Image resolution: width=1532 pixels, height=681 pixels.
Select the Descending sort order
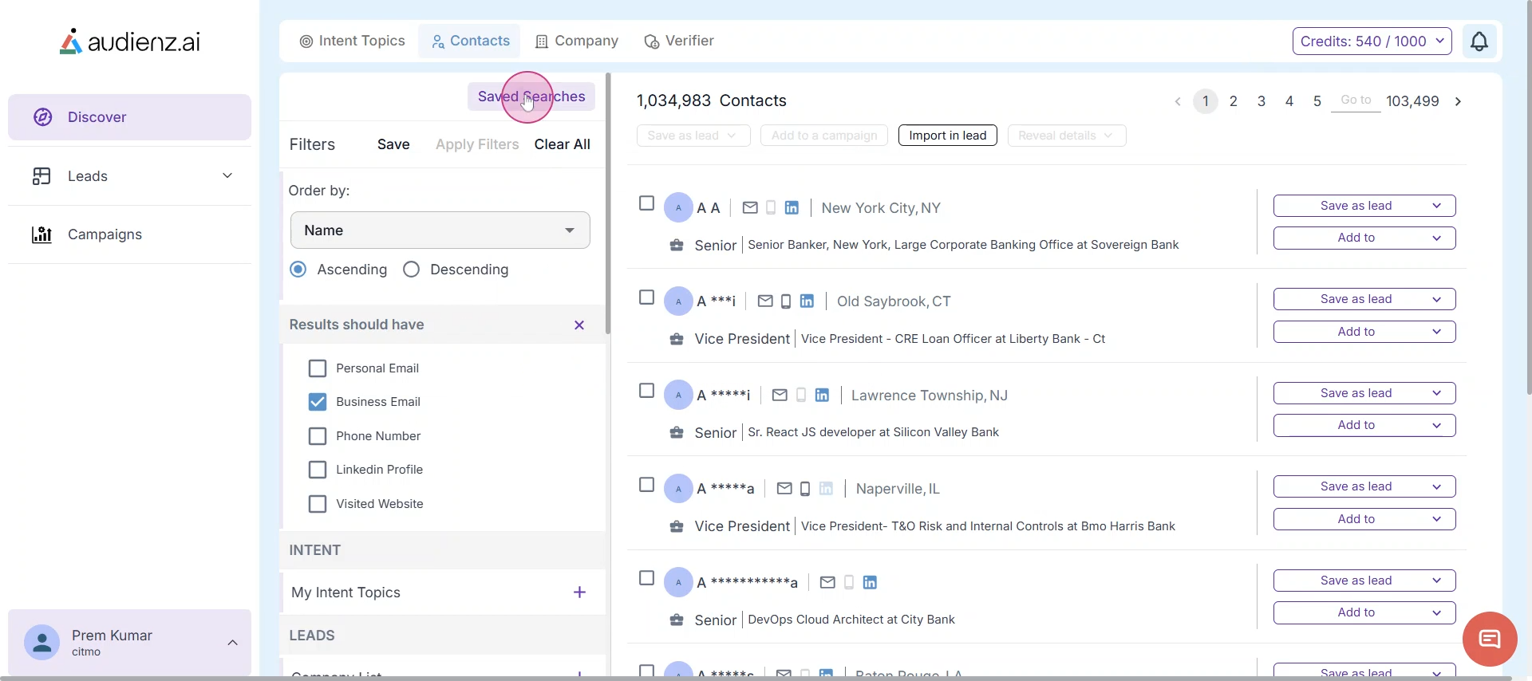point(412,270)
